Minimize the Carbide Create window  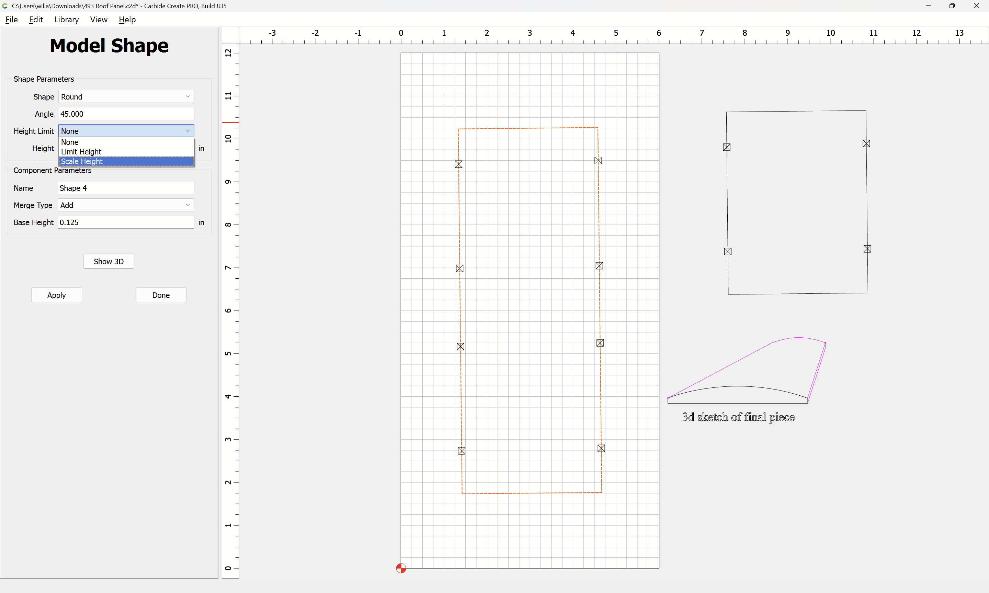[x=928, y=6]
